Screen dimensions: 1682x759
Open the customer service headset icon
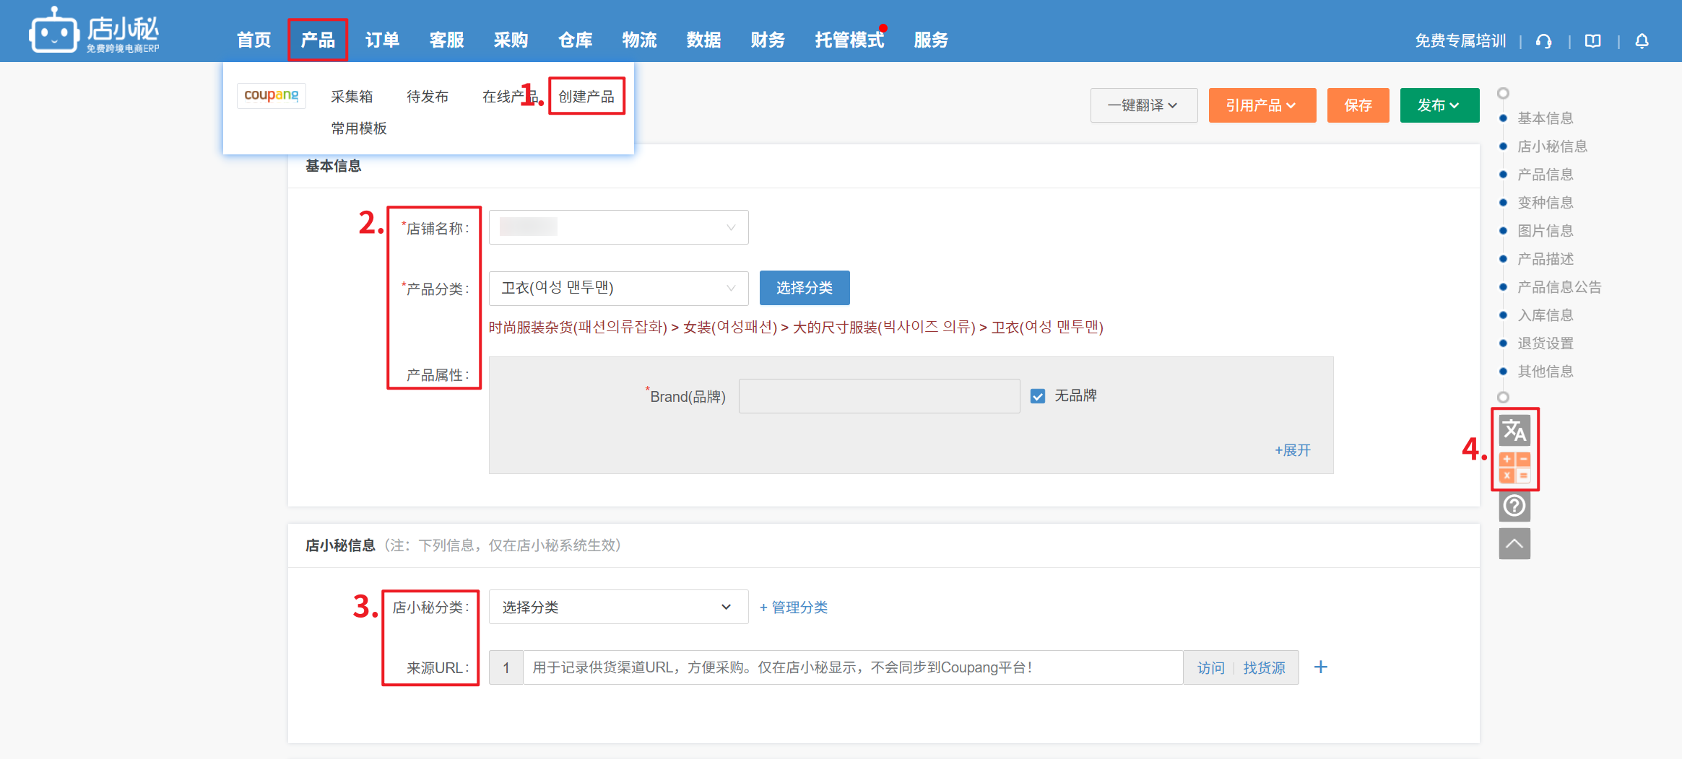point(1543,41)
